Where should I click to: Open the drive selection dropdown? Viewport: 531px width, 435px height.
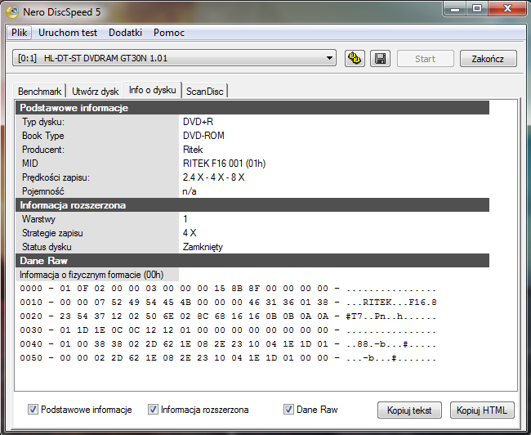click(174, 58)
